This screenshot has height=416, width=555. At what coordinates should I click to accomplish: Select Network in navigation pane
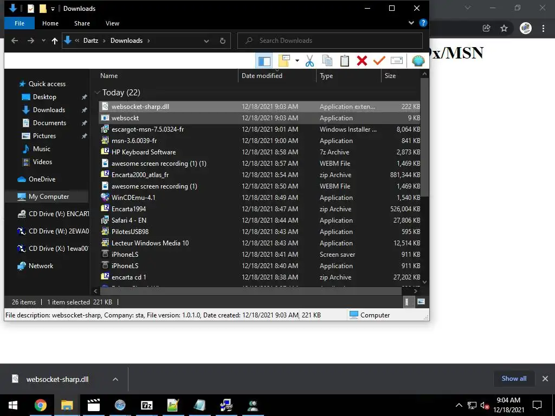[41, 265]
